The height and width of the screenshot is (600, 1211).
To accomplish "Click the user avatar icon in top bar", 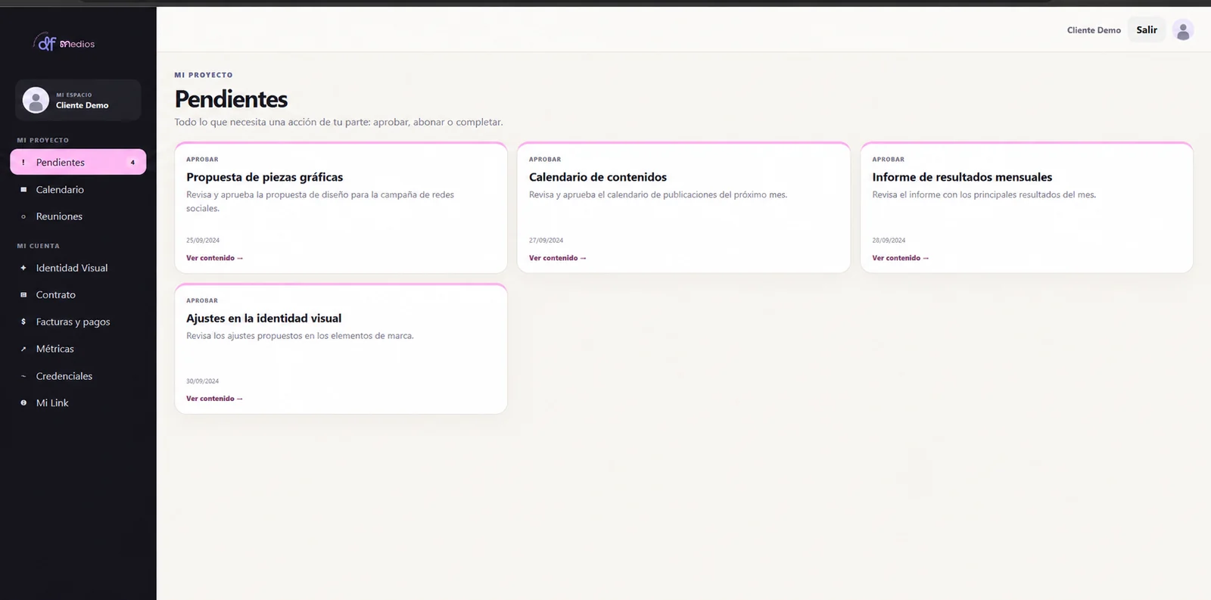I will (1183, 30).
